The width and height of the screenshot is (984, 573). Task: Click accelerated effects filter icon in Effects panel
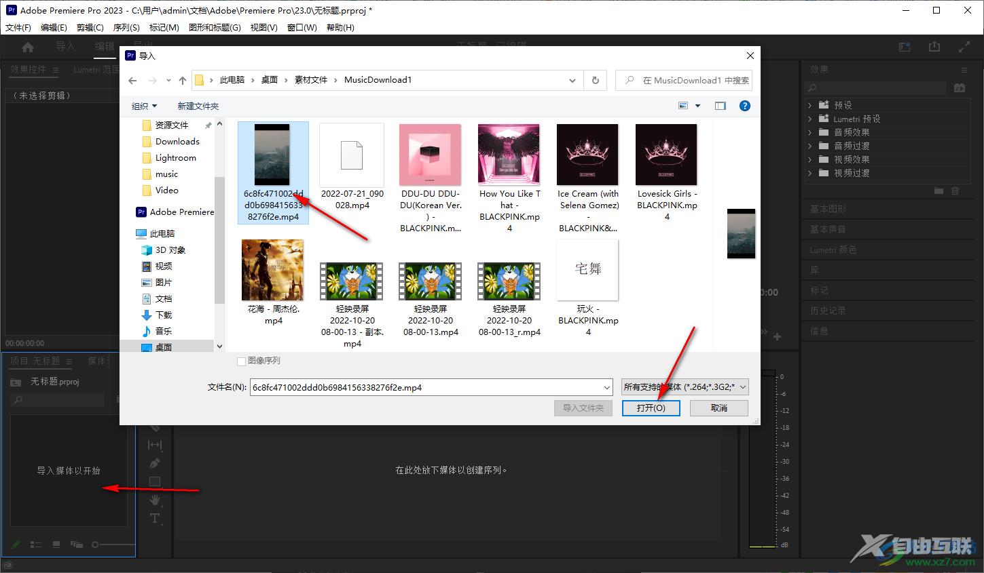click(959, 88)
